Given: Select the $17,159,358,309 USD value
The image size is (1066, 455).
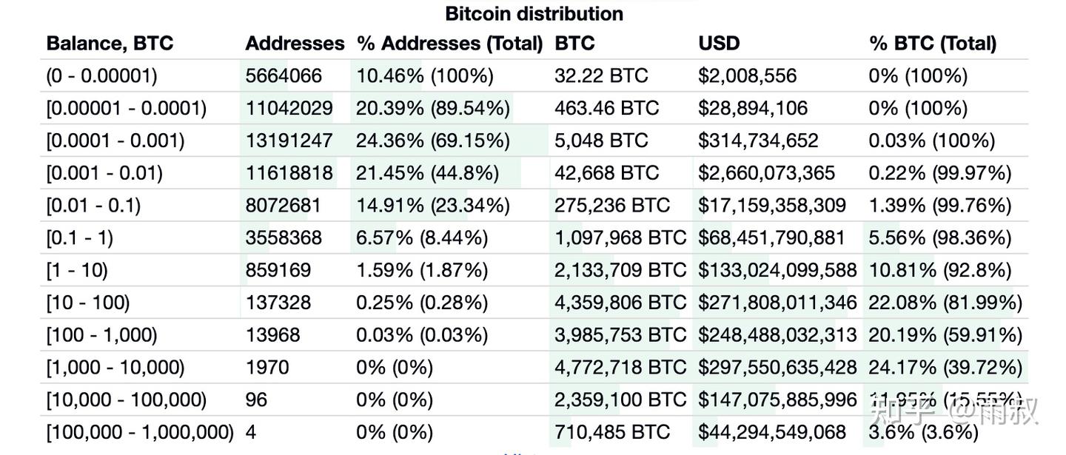Looking at the screenshot, I should 772,205.
